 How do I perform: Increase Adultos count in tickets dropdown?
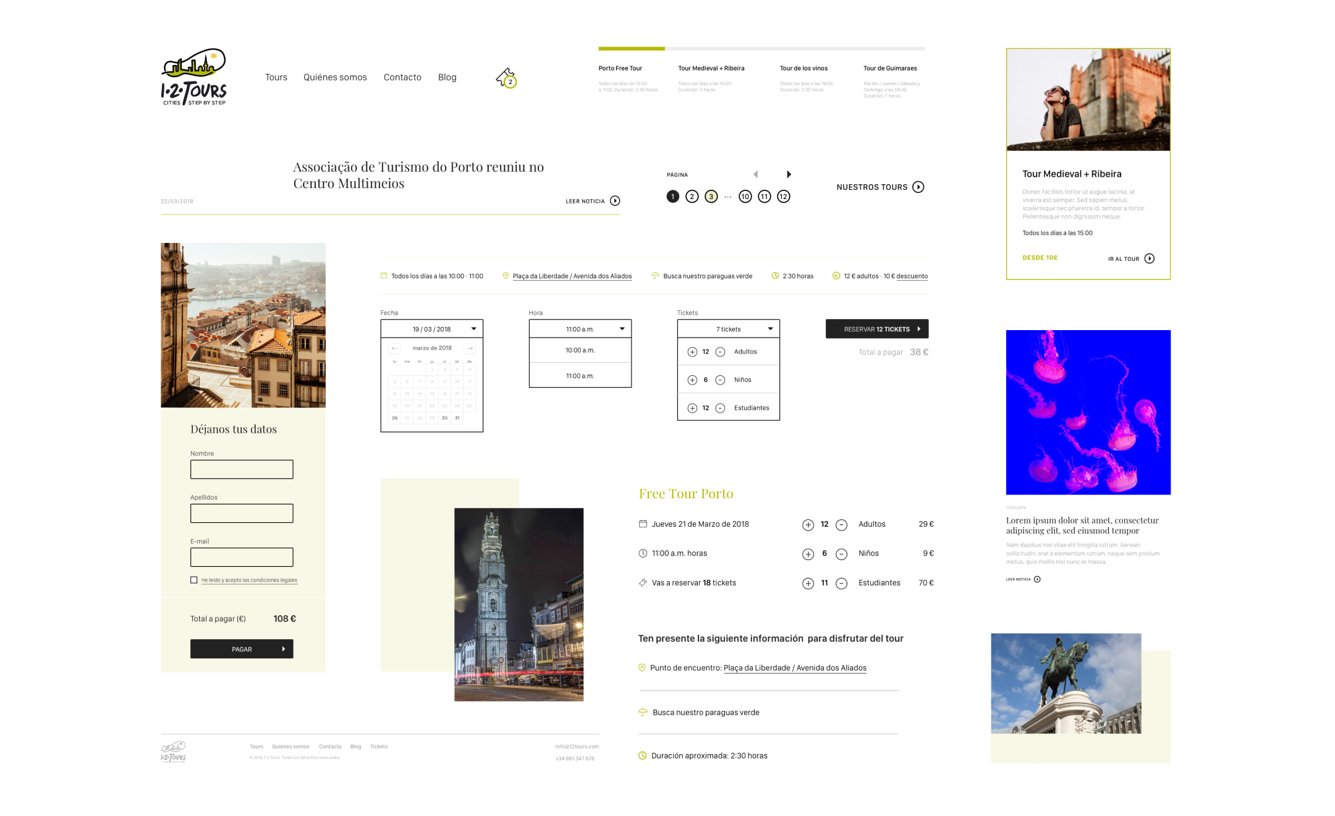click(692, 352)
